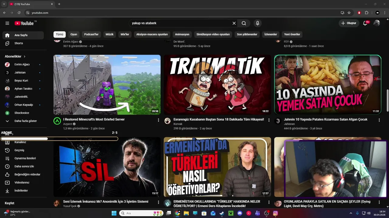Click the magnifier search button

[x=244, y=23]
